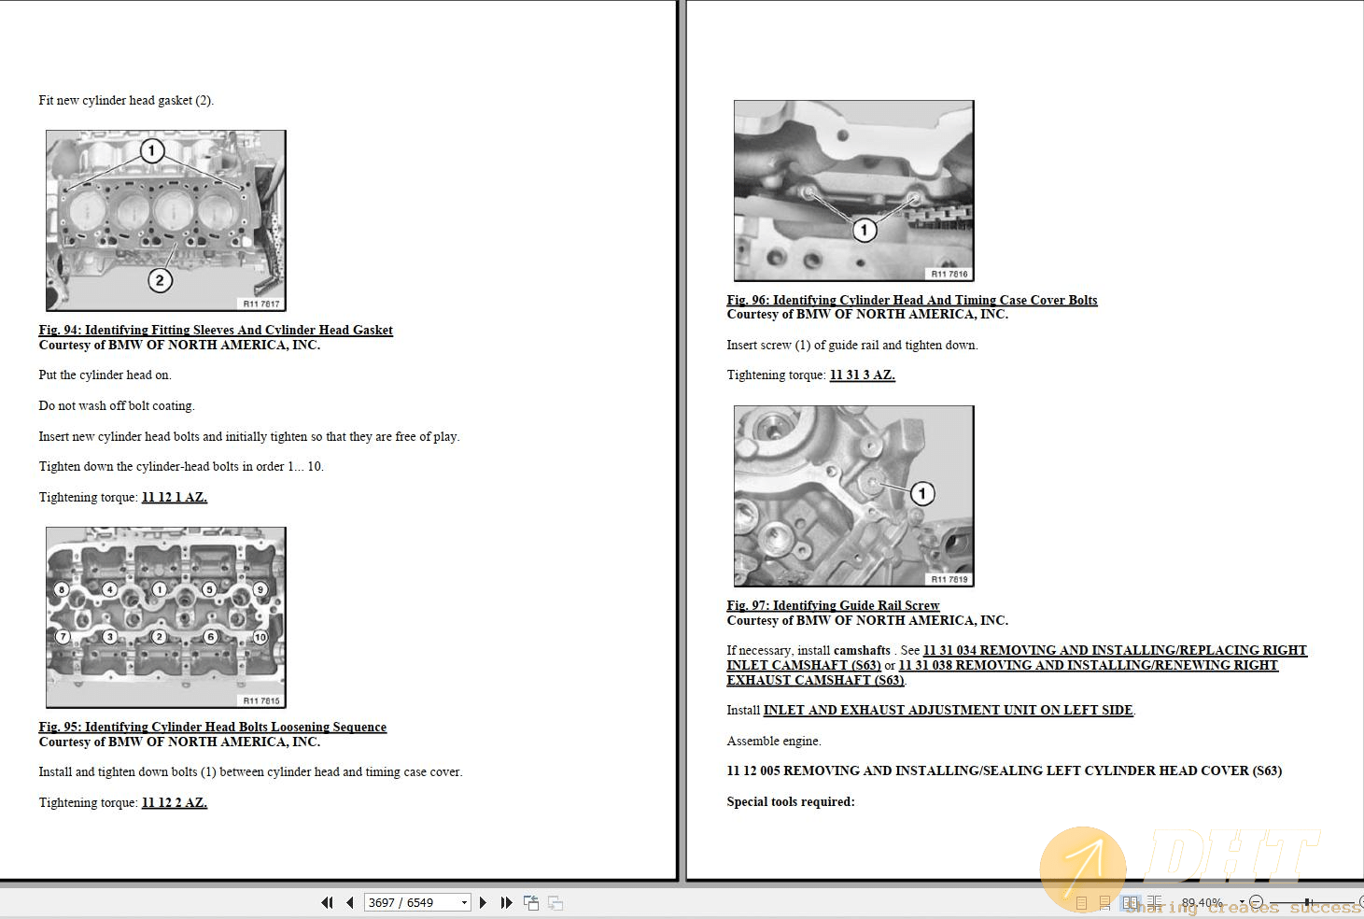Select continuous facing pages layout
The image size is (1364, 919).
coord(1155,903)
